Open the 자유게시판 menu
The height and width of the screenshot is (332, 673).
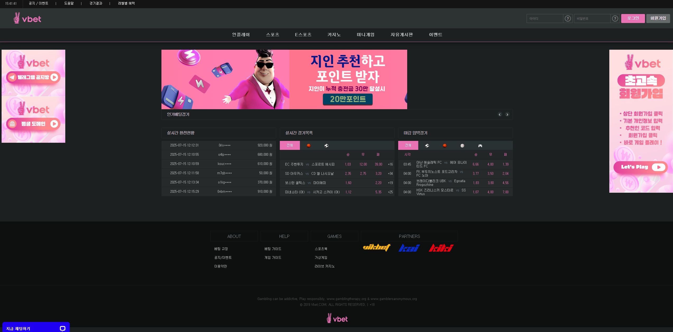click(402, 35)
